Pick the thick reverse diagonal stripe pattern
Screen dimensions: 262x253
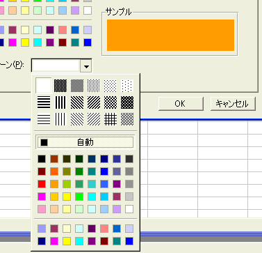pyautogui.click(x=77, y=102)
